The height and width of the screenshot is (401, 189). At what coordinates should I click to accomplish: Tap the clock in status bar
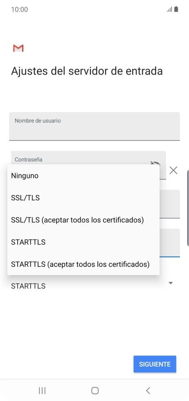(x=19, y=10)
